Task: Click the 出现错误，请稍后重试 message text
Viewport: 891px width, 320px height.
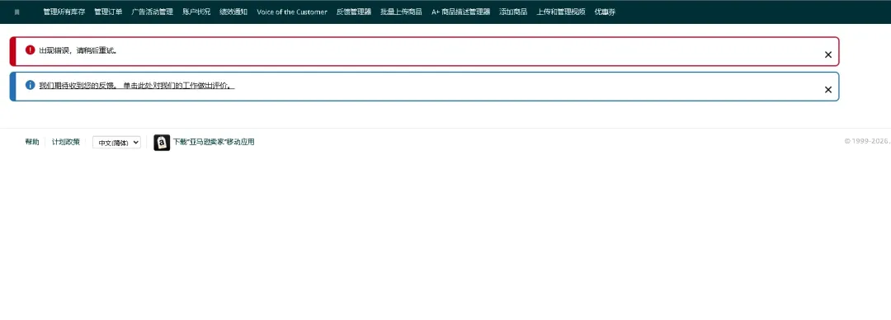Action: pos(78,50)
